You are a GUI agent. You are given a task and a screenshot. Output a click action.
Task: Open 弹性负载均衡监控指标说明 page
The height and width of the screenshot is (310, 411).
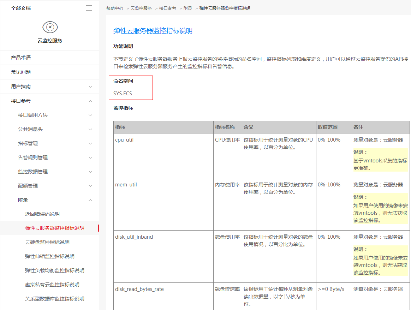coord(50,271)
